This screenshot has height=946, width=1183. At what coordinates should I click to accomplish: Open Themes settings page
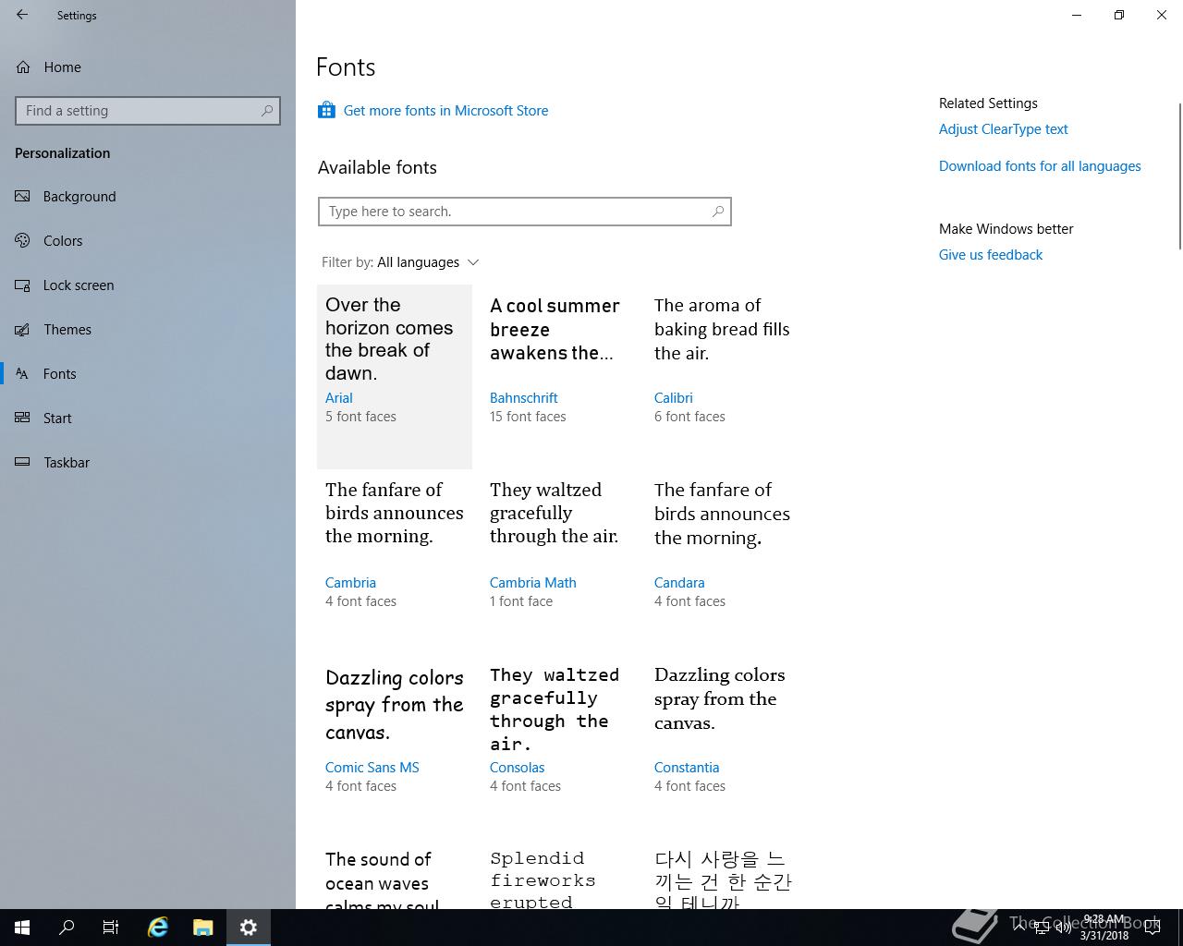coord(148,329)
